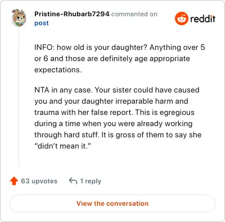Image resolution: width=225 pixels, height=222 pixels.
Task: Click the reddit wordmark text
Action: 202,19
